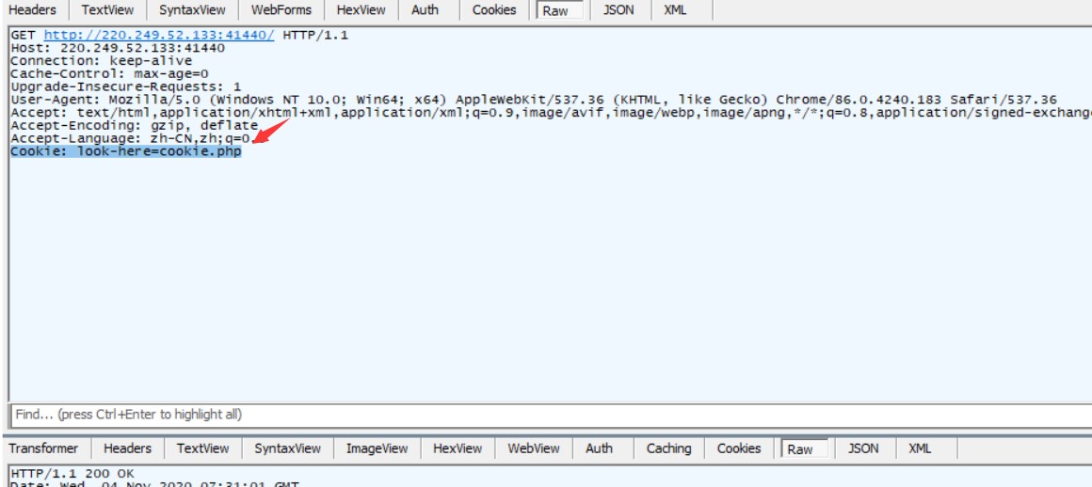Open the Caching tab
The image size is (1092, 487).
[x=668, y=448]
